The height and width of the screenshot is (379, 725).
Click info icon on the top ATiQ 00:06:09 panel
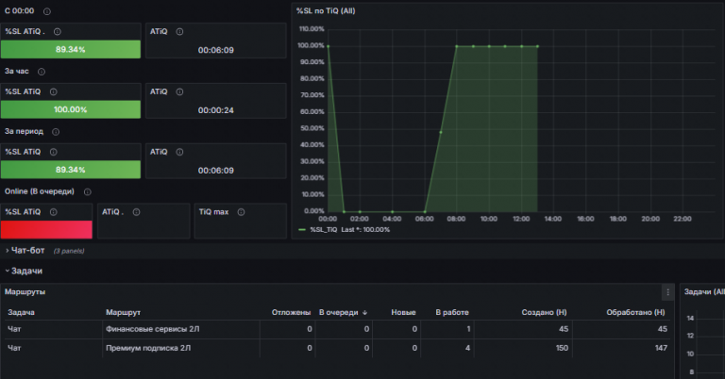(180, 32)
